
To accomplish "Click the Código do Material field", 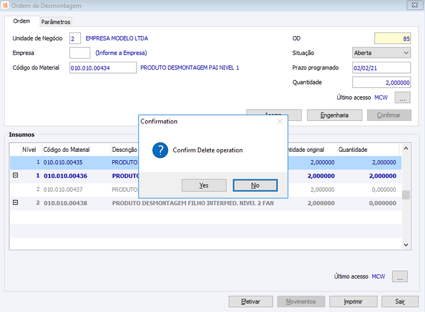I will pyautogui.click(x=103, y=68).
